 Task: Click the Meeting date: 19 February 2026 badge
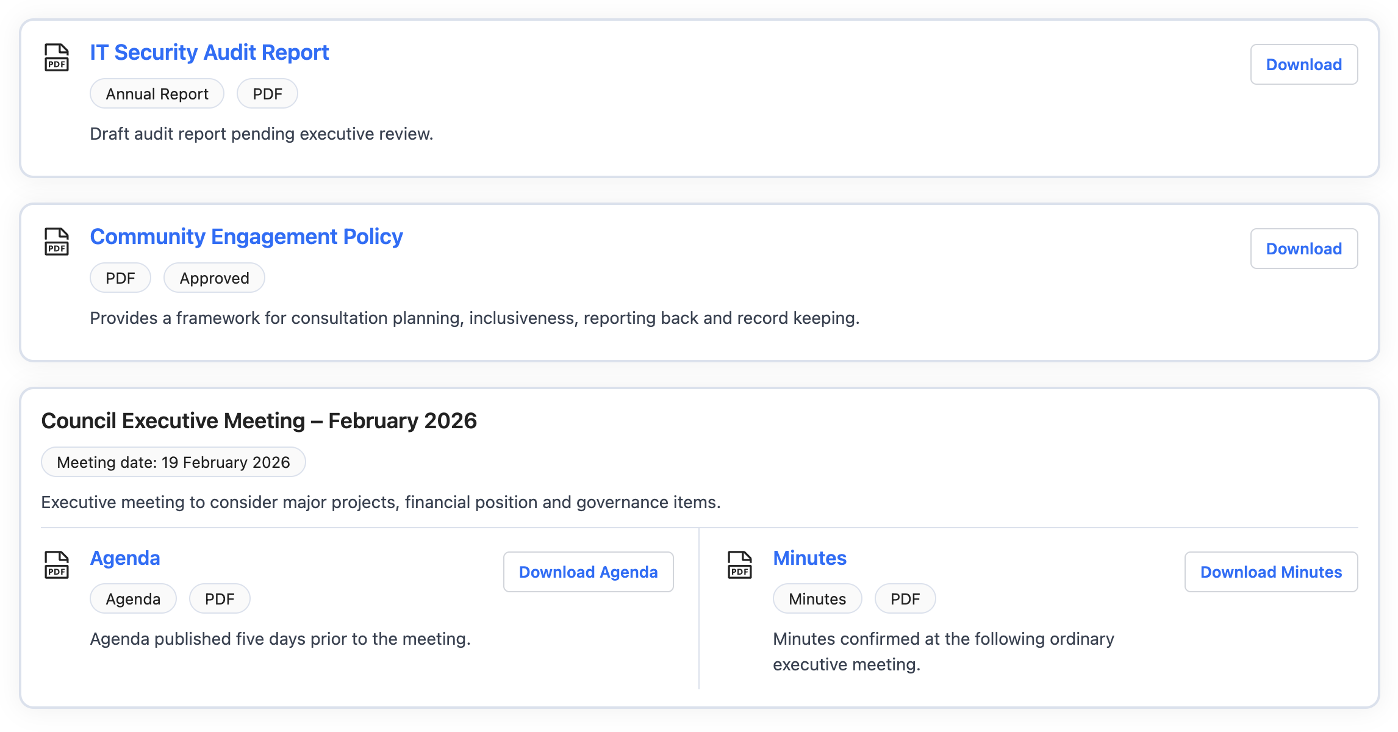click(173, 462)
